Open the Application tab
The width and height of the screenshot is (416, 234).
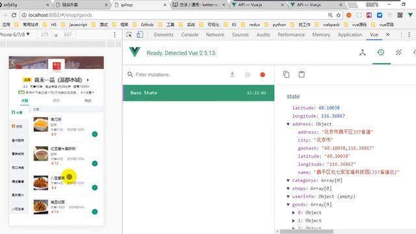pyautogui.click(x=350, y=34)
